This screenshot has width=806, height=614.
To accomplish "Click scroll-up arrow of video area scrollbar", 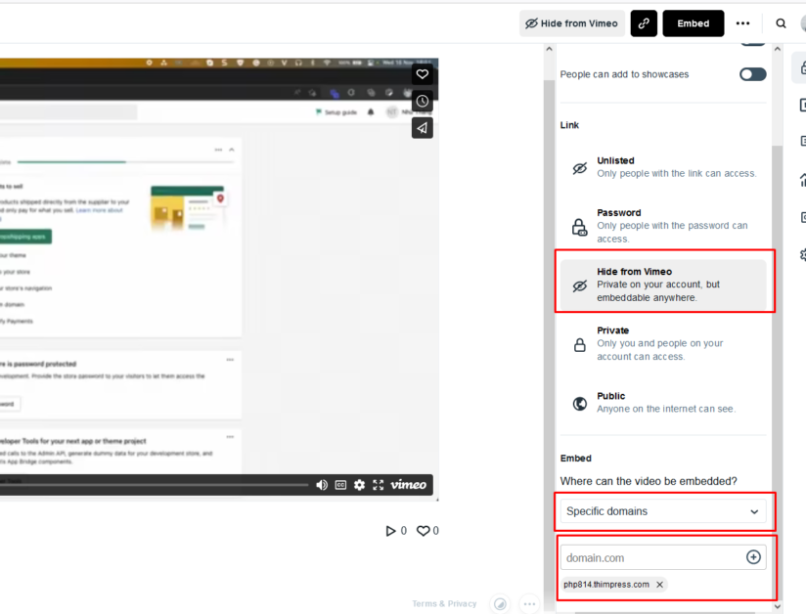I will point(549,49).
